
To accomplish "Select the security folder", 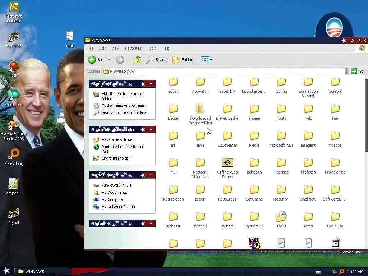I will pyautogui.click(x=281, y=193).
